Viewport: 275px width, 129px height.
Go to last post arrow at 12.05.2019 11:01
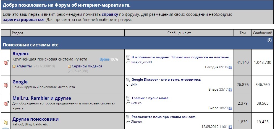230,127
